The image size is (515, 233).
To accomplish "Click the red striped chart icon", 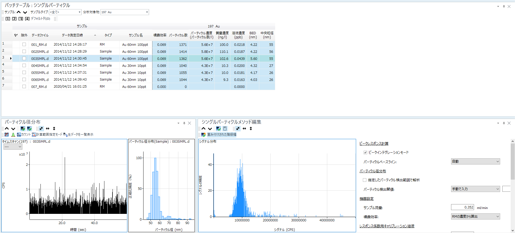I will coord(7,135).
